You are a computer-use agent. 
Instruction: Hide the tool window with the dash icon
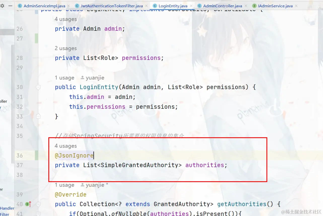(10, 6)
